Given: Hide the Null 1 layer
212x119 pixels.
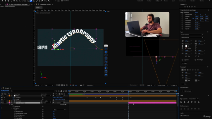Looking at the screenshot, I should pyautogui.click(x=1, y=96).
